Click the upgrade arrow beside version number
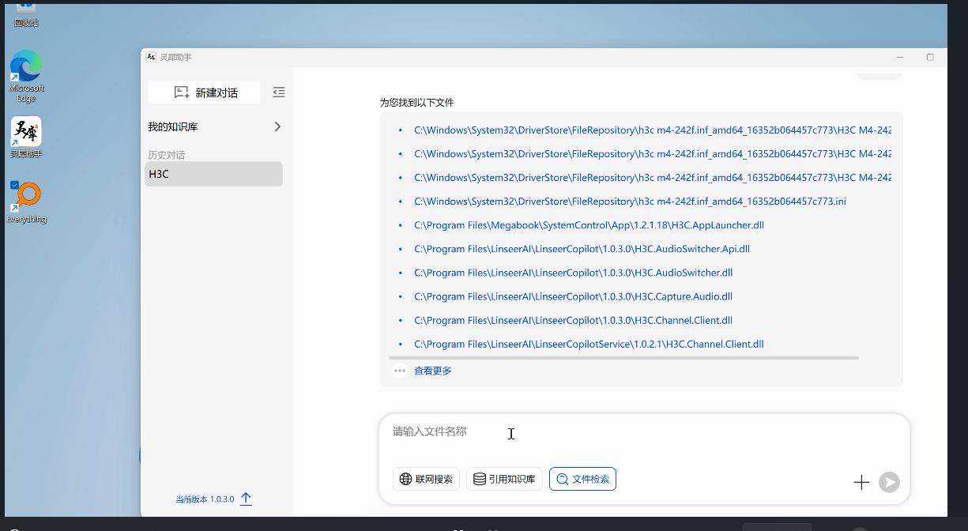 click(x=246, y=499)
